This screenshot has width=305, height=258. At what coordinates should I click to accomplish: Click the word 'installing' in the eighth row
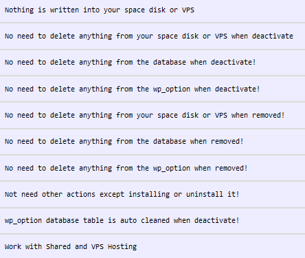149,195
